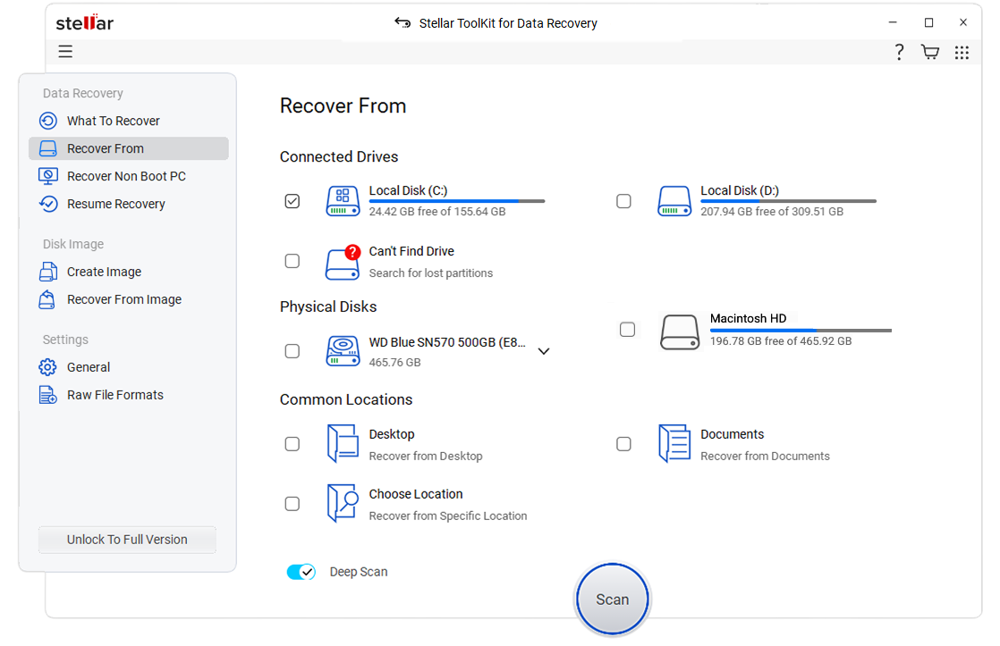The height and width of the screenshot is (646, 1000).
Task: Check the Desktop location checkbox
Action: [x=292, y=444]
